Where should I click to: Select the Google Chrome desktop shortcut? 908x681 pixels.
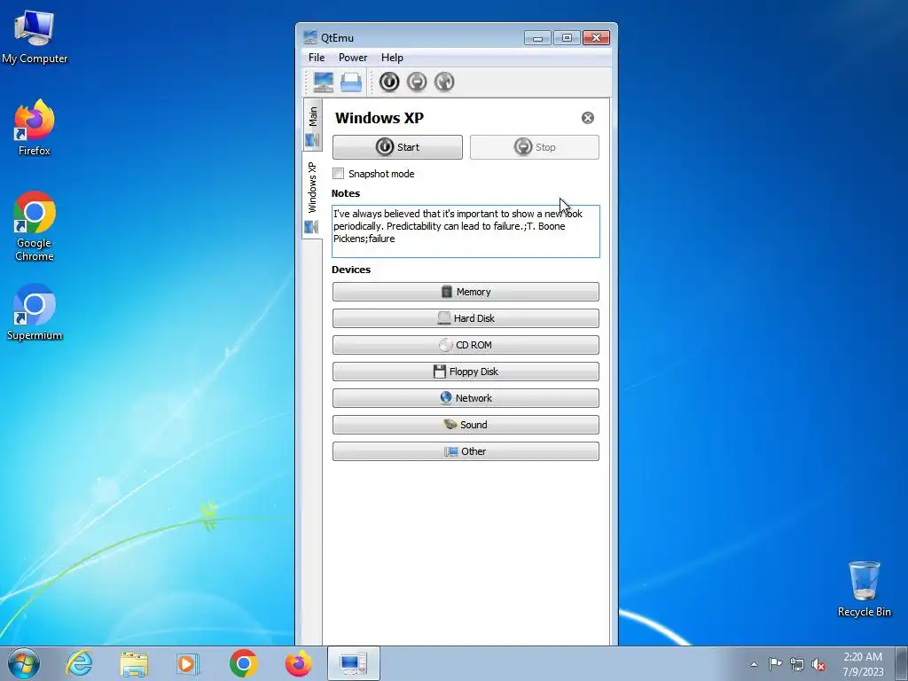click(x=35, y=226)
